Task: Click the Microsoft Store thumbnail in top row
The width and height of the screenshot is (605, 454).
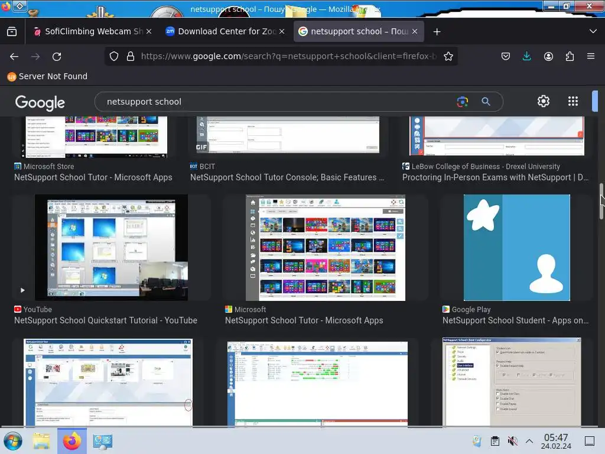Action: (x=95, y=137)
